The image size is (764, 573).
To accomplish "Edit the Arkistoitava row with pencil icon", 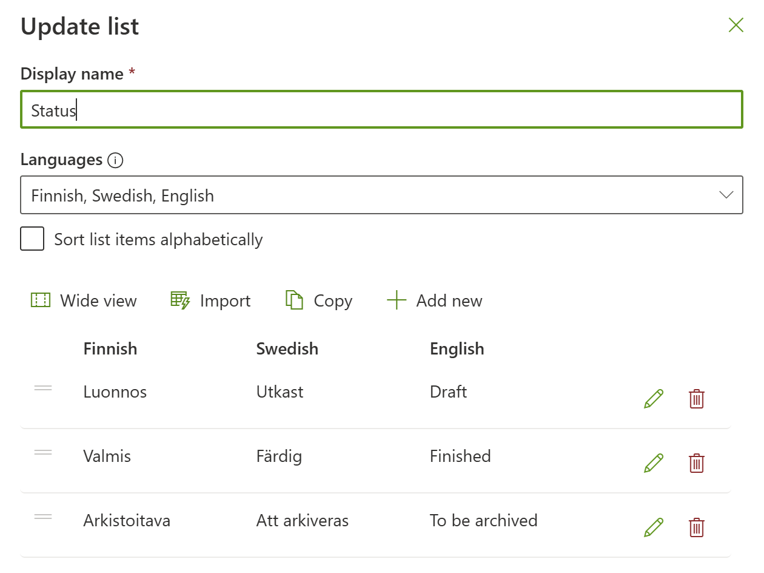I will point(654,527).
